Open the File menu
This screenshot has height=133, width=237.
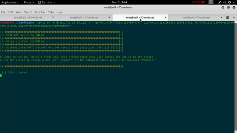tap(3, 12)
